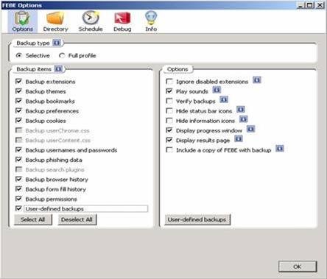The height and width of the screenshot is (279, 327).
Task: Show info for Hide status bar icons
Action: point(241,110)
